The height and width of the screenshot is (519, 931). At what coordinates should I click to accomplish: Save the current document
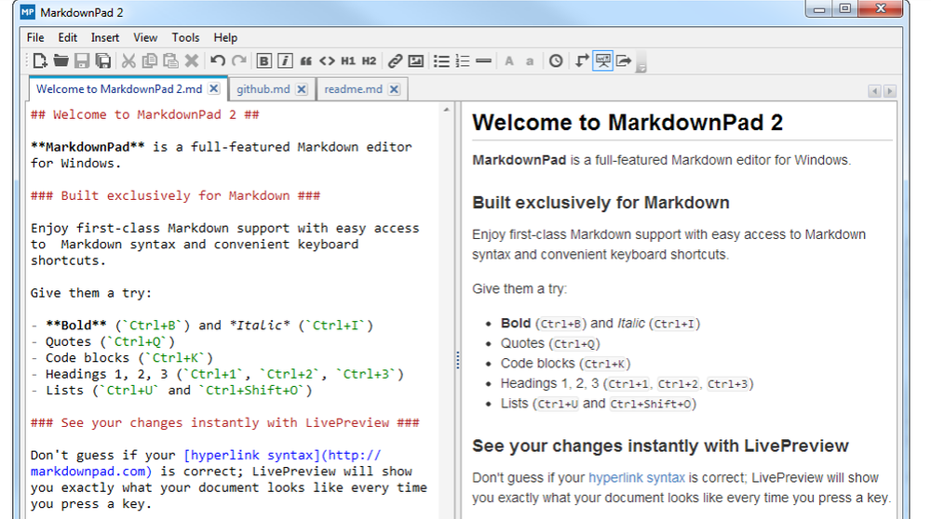82,60
